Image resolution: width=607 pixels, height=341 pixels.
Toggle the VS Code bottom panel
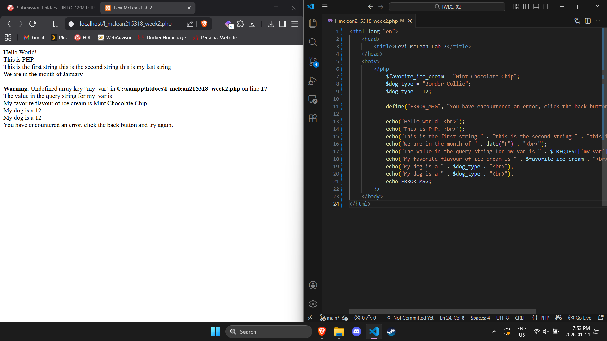coord(536,7)
